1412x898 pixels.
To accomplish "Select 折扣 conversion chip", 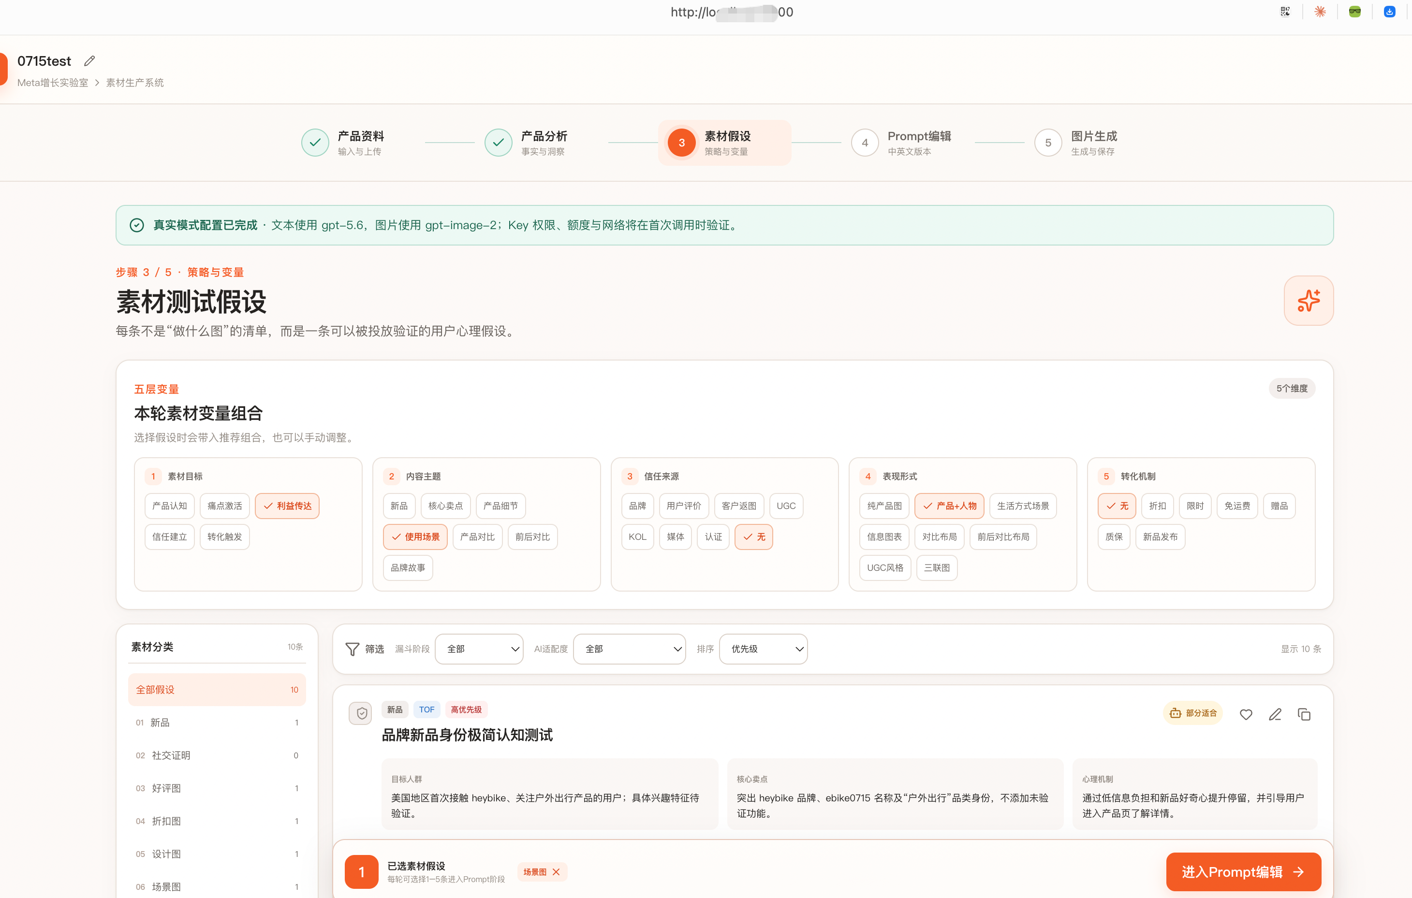I will tap(1158, 506).
